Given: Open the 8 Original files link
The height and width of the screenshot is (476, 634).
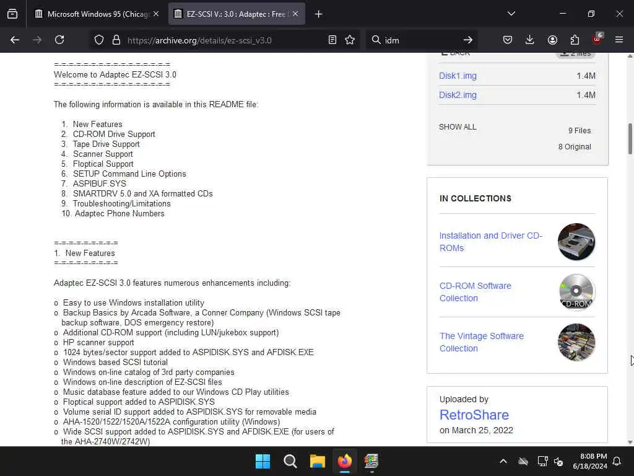Looking at the screenshot, I should (575, 147).
